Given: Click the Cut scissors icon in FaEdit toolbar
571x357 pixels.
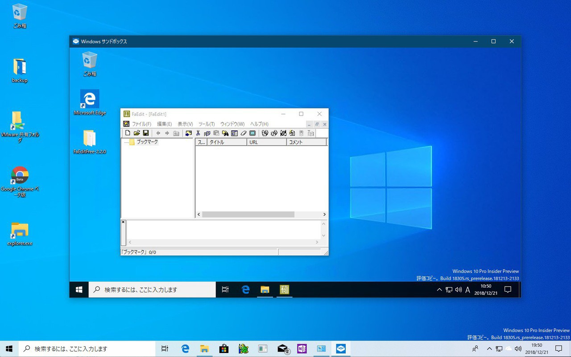Looking at the screenshot, I should point(198,133).
